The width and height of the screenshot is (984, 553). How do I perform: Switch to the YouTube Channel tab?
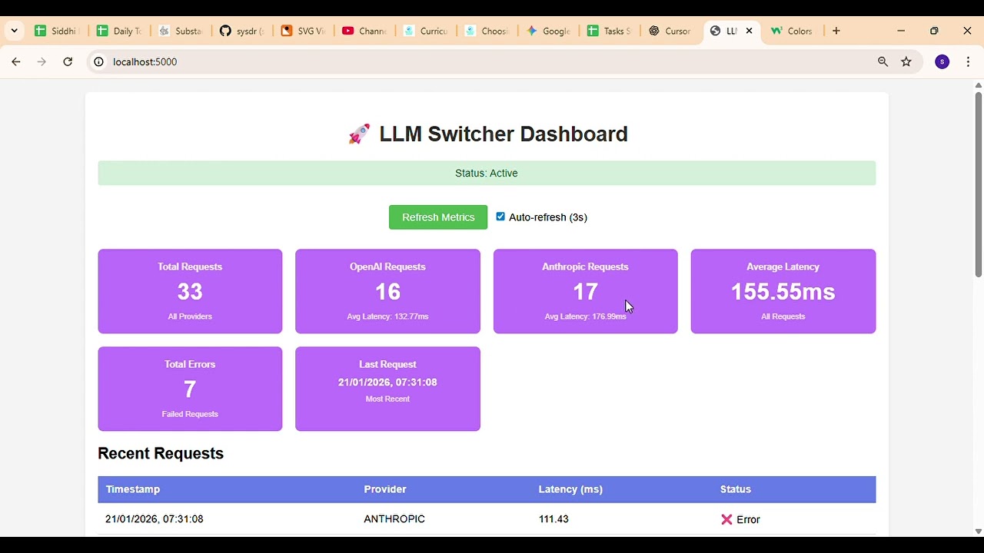pyautogui.click(x=365, y=31)
